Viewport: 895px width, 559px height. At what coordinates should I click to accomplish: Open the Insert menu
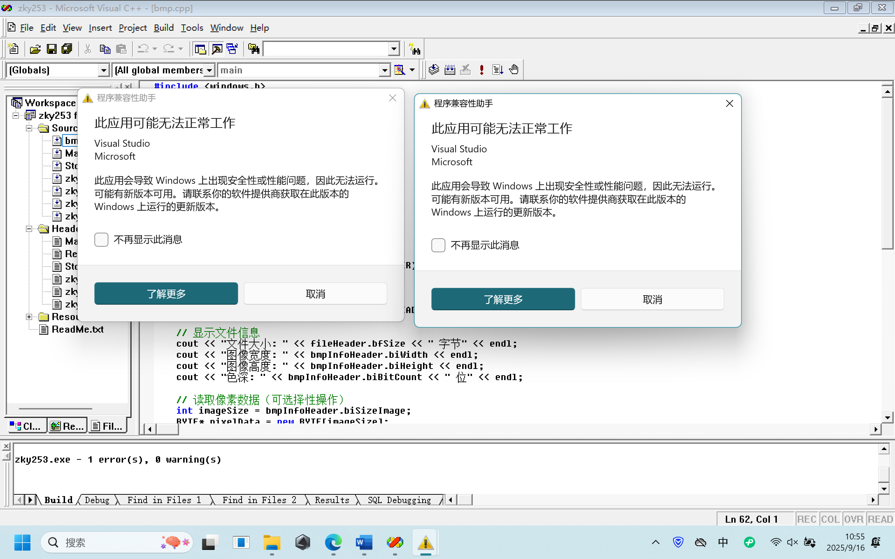[x=100, y=28]
